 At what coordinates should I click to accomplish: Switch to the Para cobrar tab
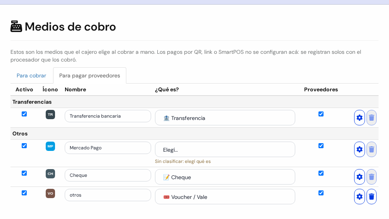[31, 75]
